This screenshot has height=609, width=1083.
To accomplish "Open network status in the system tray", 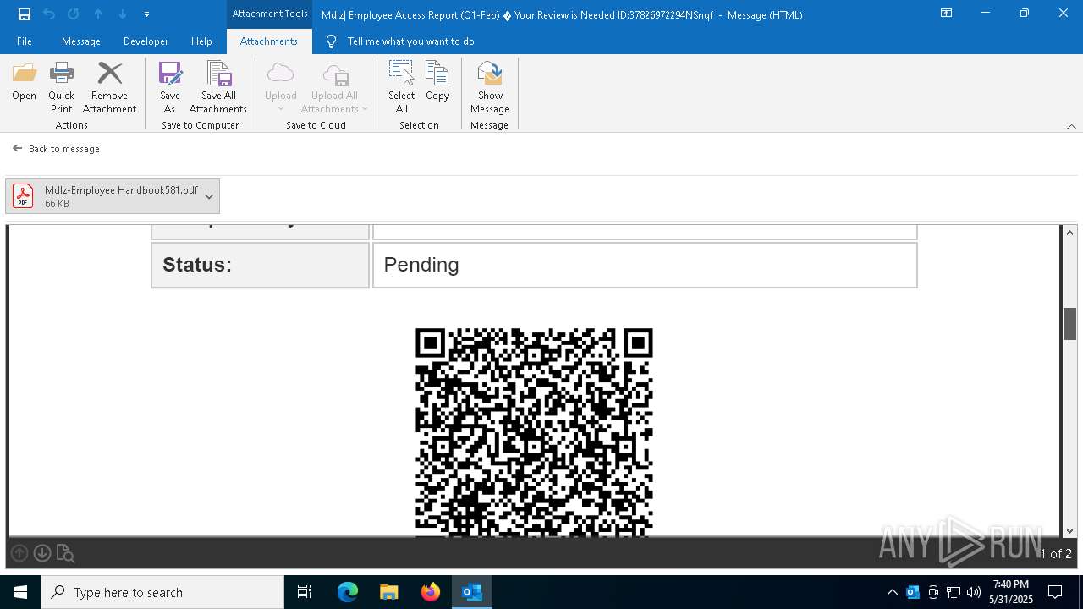I will 954,592.
